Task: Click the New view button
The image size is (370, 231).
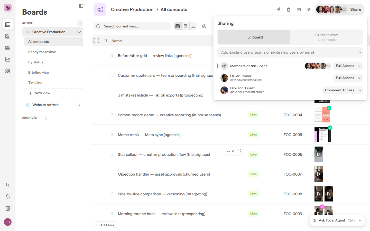Action: [x=54, y=93]
